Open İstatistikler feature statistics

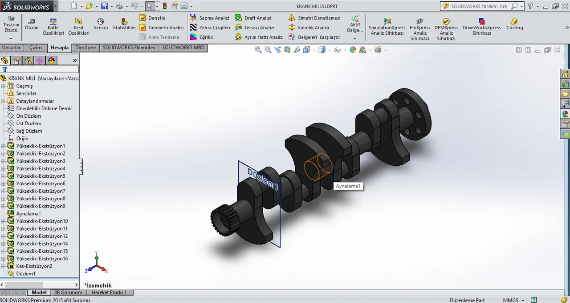[x=124, y=24]
